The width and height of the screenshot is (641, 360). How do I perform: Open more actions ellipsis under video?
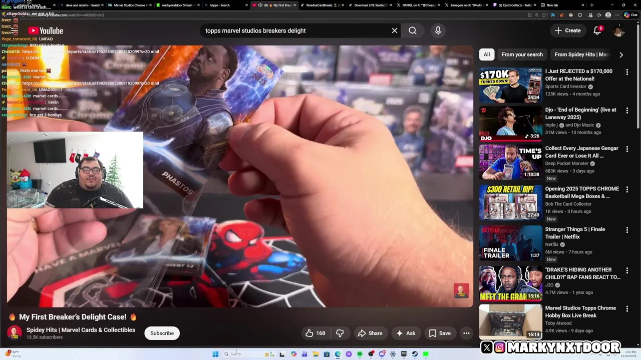466,333
